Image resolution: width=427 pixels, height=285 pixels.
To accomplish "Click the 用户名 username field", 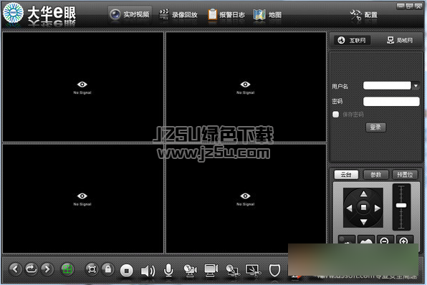I will tap(387, 85).
